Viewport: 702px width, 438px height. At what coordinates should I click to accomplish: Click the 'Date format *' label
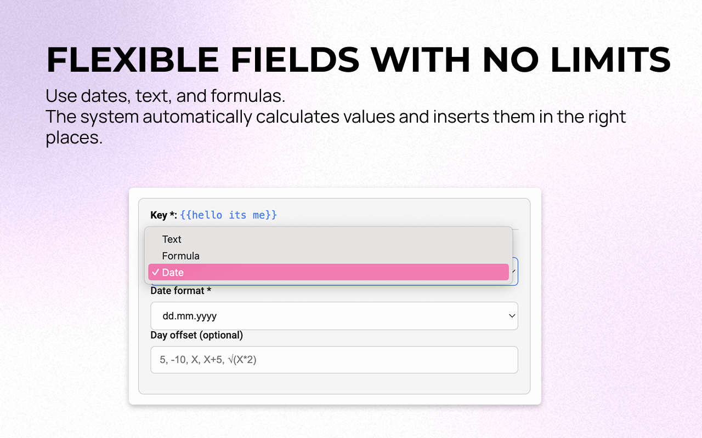tap(181, 291)
